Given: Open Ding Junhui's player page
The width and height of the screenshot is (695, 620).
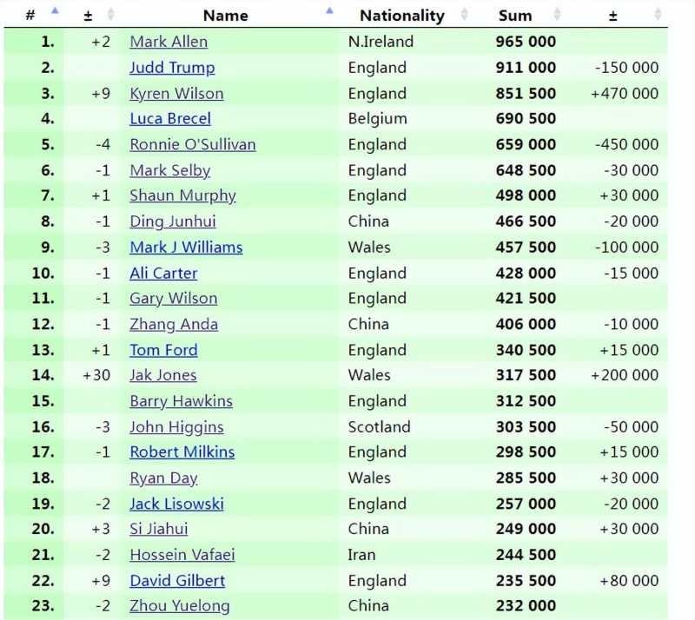Looking at the screenshot, I should point(172,221).
